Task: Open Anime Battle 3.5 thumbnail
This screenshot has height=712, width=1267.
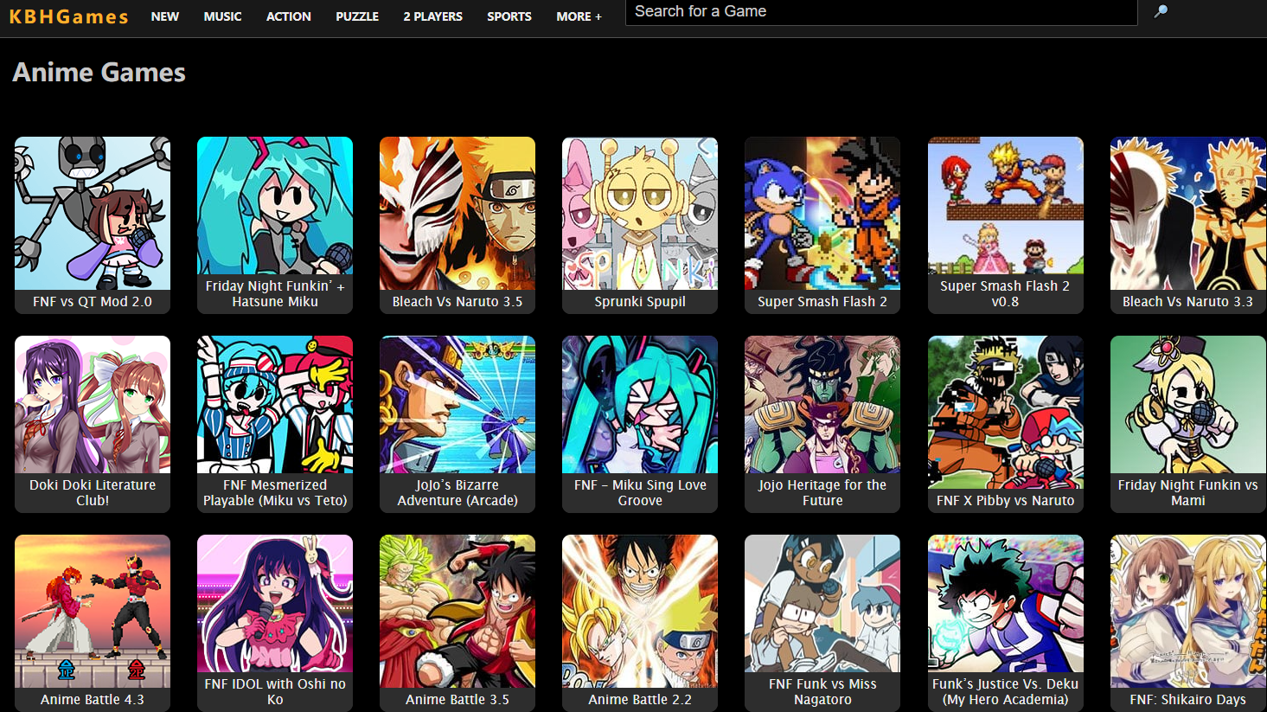Action: click(x=458, y=612)
